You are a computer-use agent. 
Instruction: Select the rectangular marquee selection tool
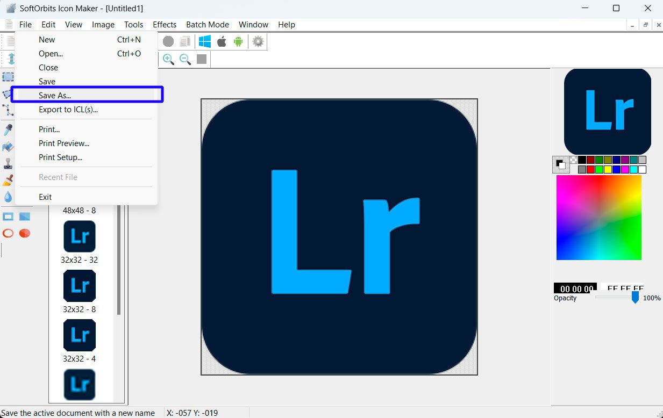click(8, 77)
